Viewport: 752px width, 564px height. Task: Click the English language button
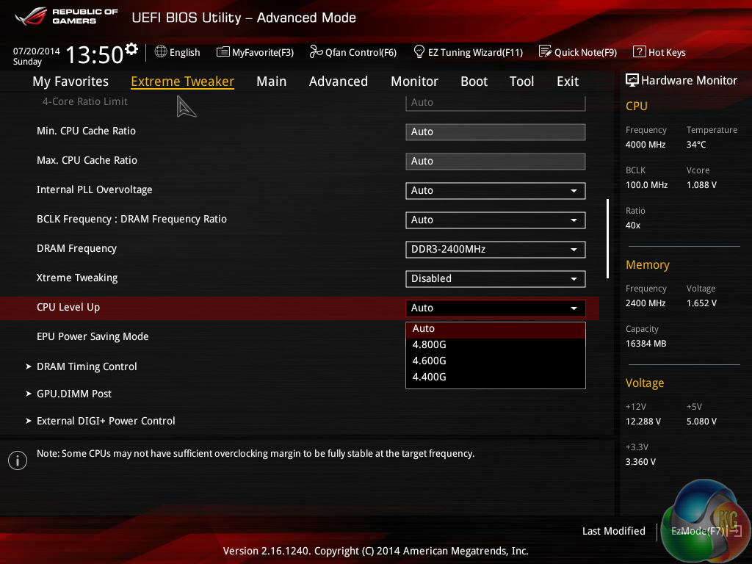(178, 52)
